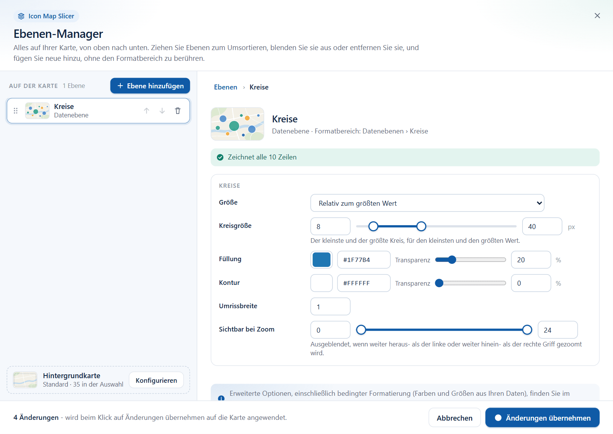Edit the Kontur hex field #FFFFFF
613x434 pixels.
coord(364,283)
